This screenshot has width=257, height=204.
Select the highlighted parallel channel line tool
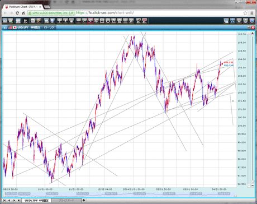click(91, 21)
